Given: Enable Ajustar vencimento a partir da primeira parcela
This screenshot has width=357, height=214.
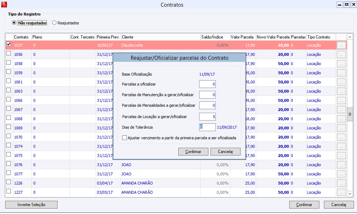Looking at the screenshot, I should (125, 138).
